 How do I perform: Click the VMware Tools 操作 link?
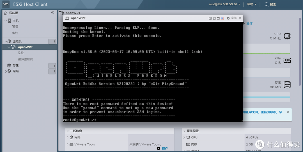click(x=165, y=149)
